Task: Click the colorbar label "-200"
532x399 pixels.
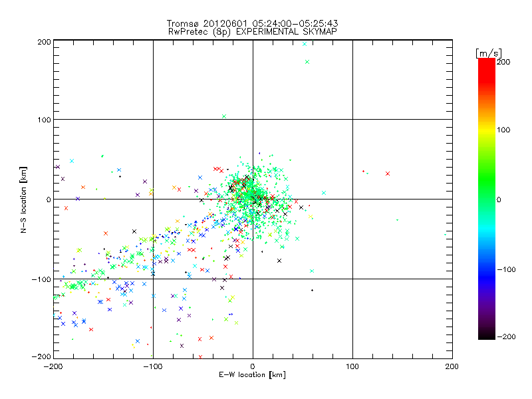Action: coord(506,336)
